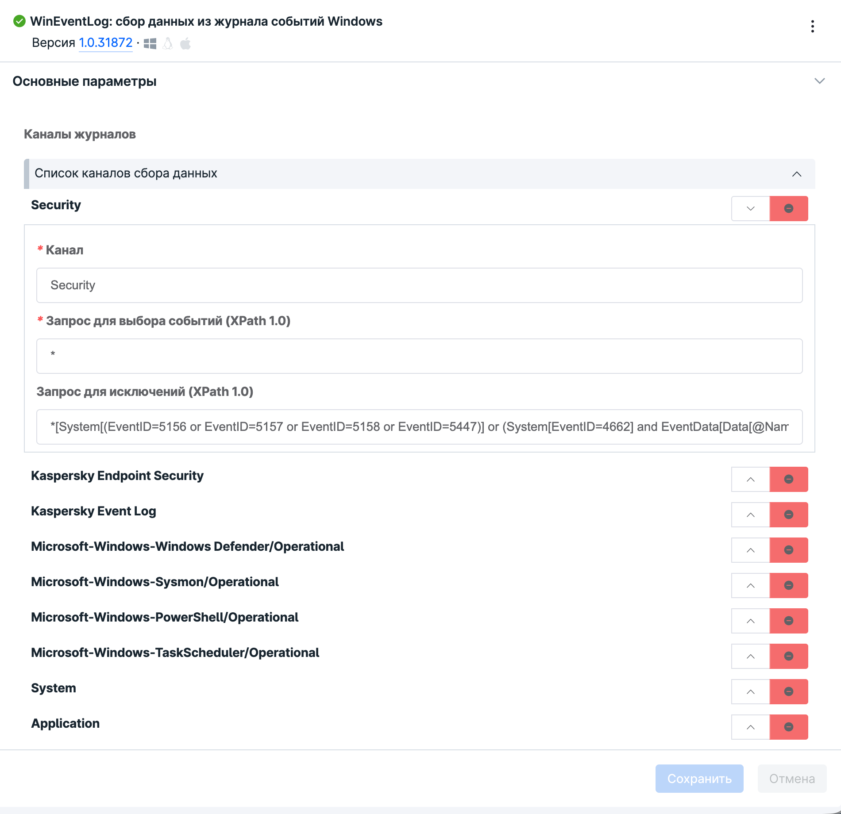Screen dimensions: 841x814
Task: Remove the Sysmon/Operational channel
Action: pyautogui.click(x=789, y=585)
